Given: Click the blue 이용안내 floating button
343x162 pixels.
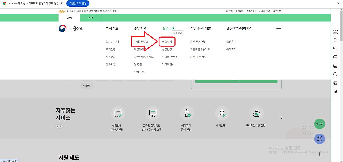Looking at the screenshot, I should pos(319,139).
